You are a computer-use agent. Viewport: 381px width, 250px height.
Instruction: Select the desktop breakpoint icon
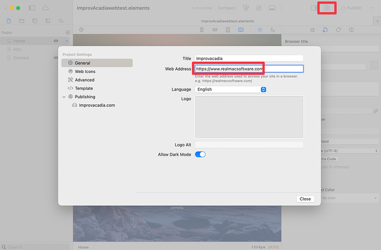[x=241, y=30]
